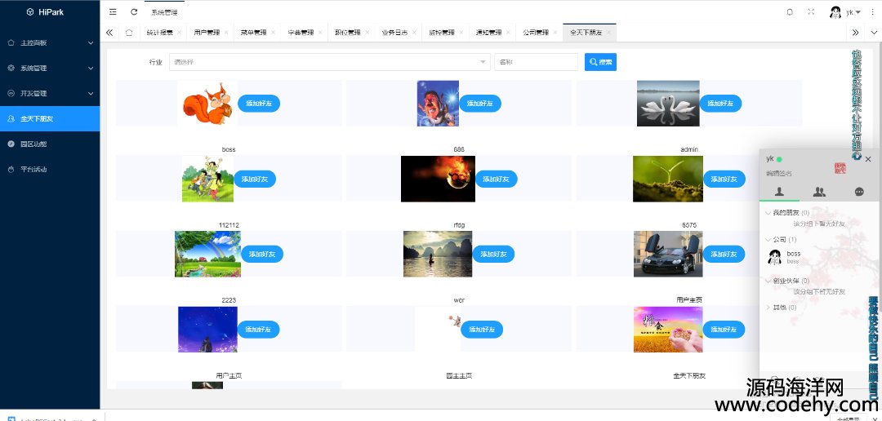Image resolution: width=882 pixels, height=421 pixels.
Task: Open the yk user dropdown menu
Action: tap(854, 11)
